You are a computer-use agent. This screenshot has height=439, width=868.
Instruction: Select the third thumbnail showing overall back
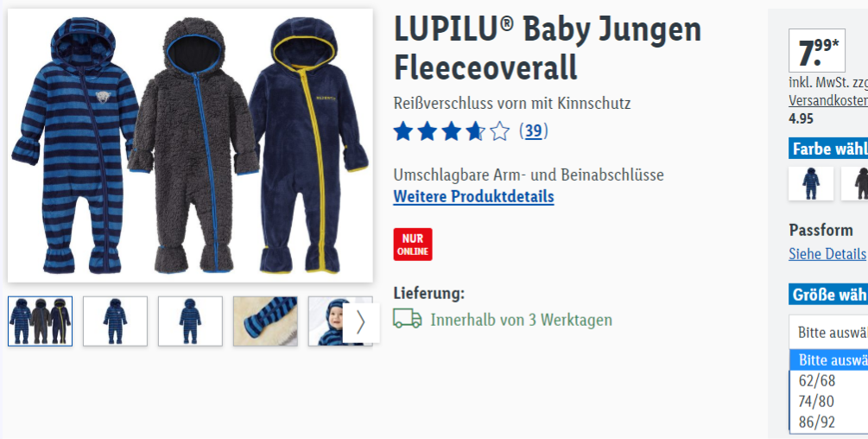click(x=190, y=321)
